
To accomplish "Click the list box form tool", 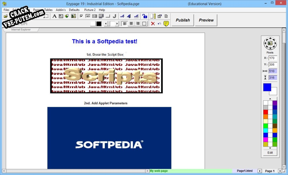I will tap(94, 16).
